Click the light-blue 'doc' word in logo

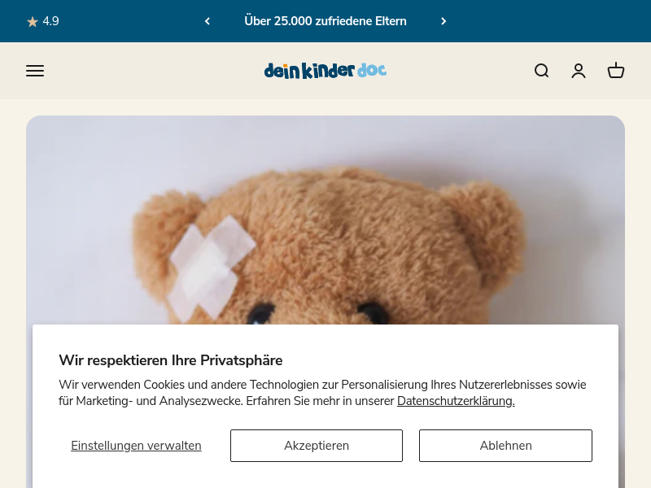click(x=372, y=70)
